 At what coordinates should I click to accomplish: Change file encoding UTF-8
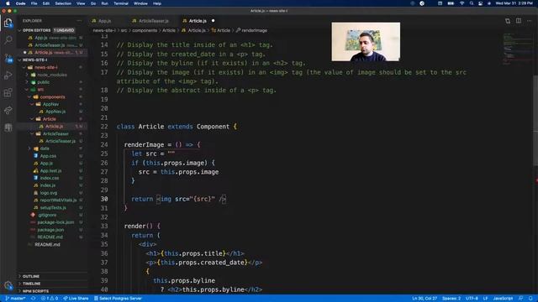coord(472,299)
